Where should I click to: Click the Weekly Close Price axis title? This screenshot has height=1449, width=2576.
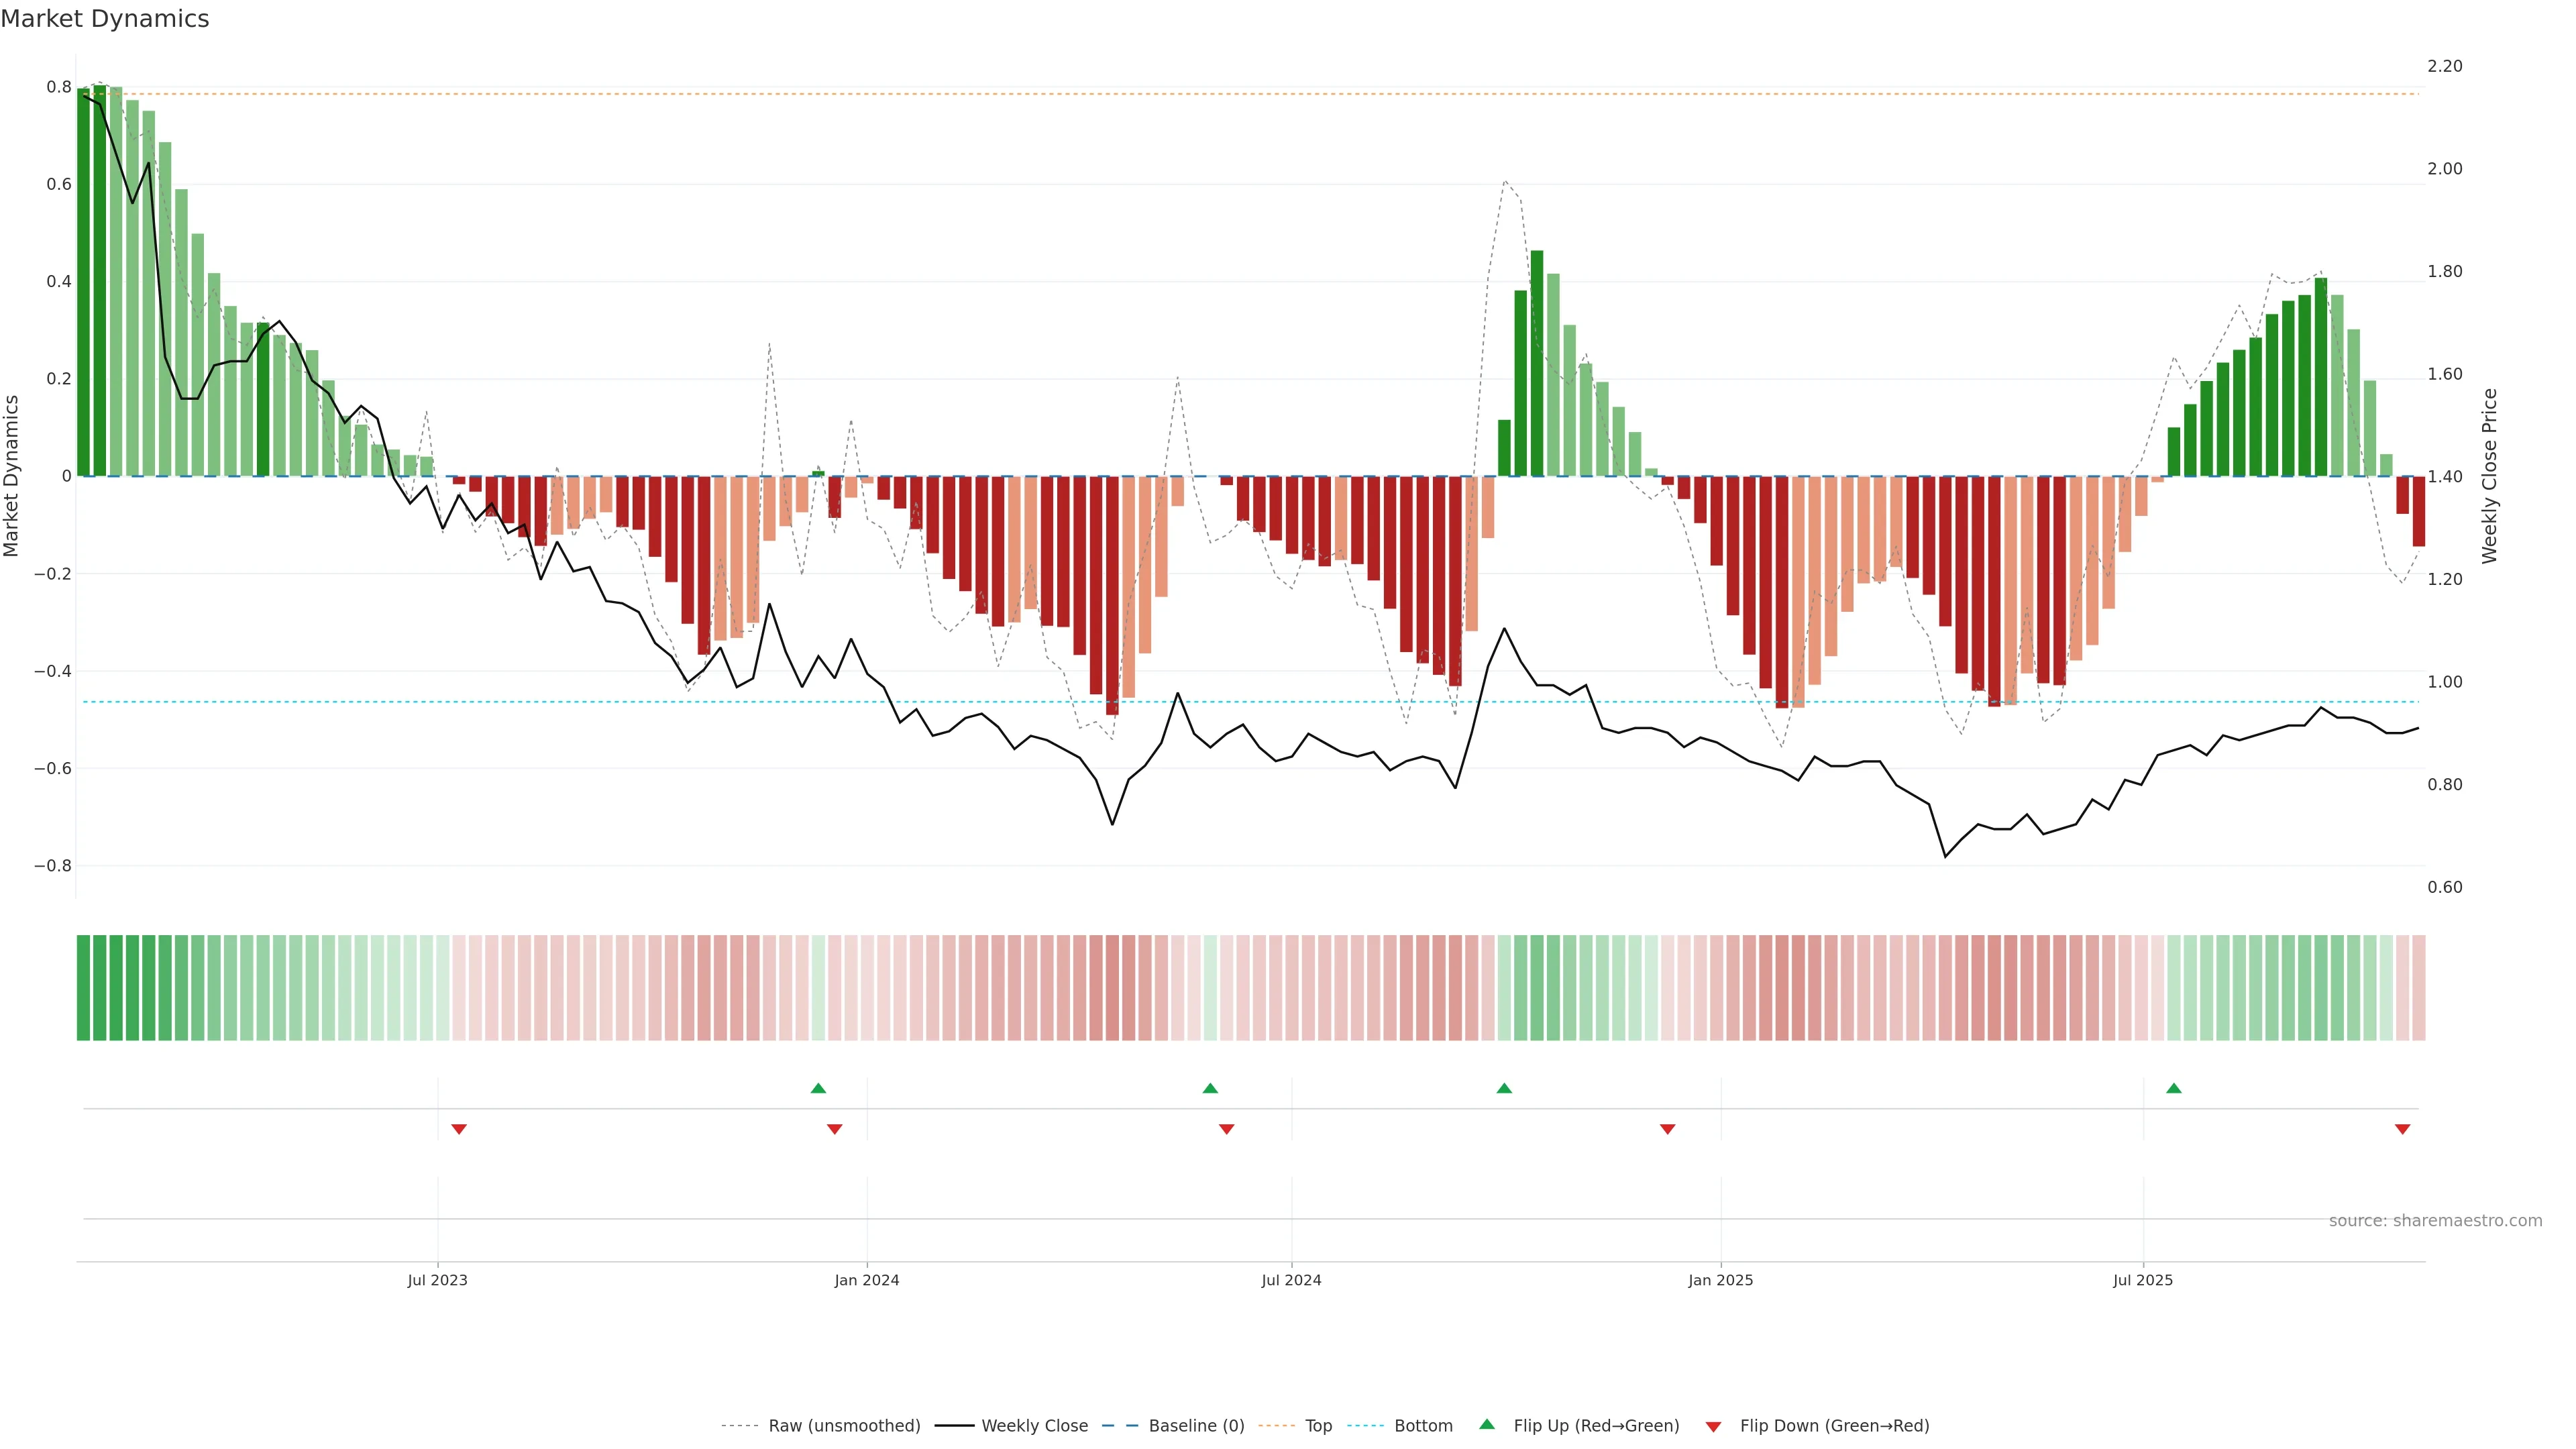2489,476
